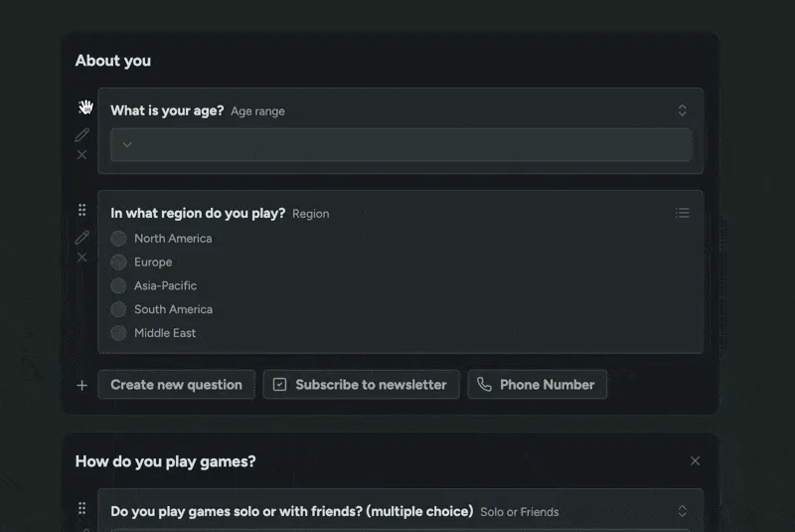
Task: Select the Middle East radio option
Action: point(119,333)
